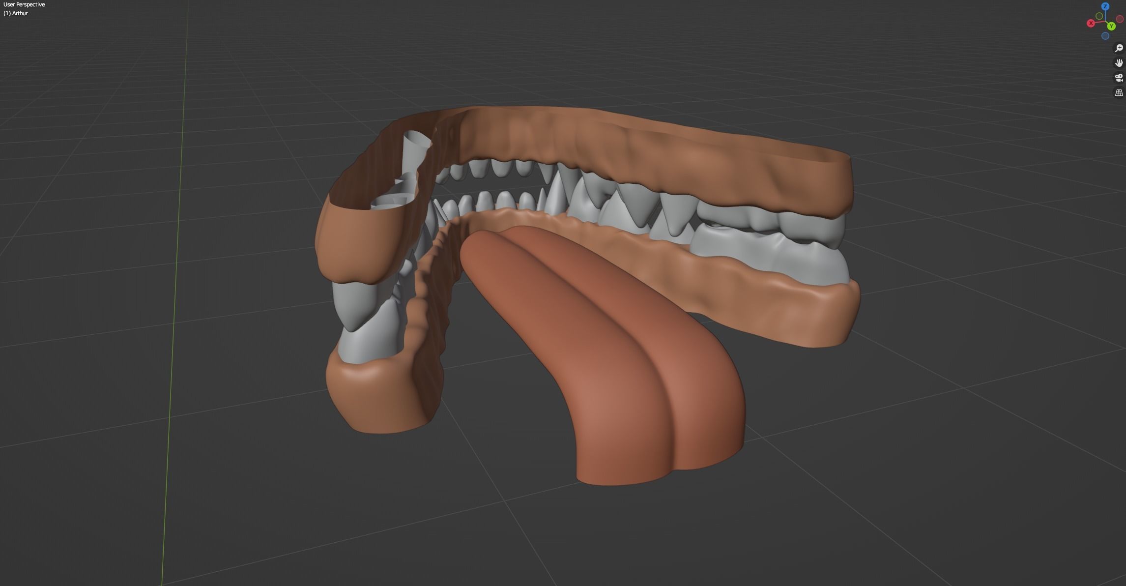Click the 'User Perspective' viewport label
1126x586 pixels.
point(24,4)
